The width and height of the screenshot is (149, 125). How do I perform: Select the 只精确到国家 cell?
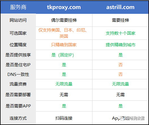click(x=64, y=45)
